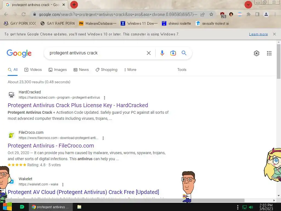This screenshot has width=281, height=211.
Task: Open options for HardCracked result
Action: [105, 98]
